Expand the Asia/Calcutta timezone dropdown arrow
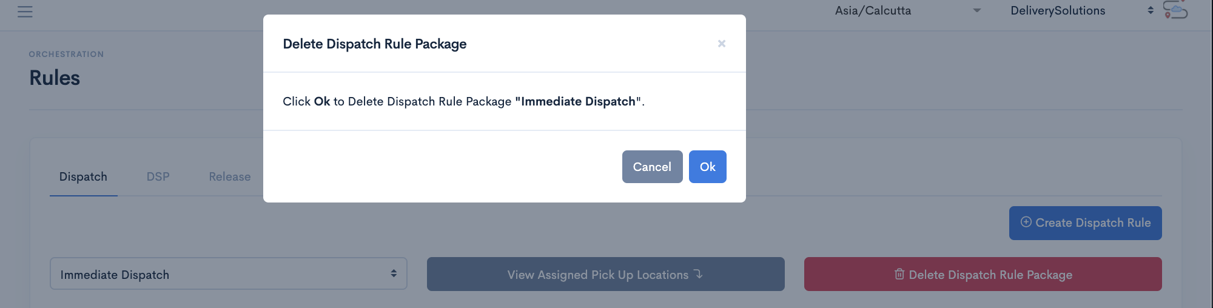The height and width of the screenshot is (308, 1213). (977, 10)
